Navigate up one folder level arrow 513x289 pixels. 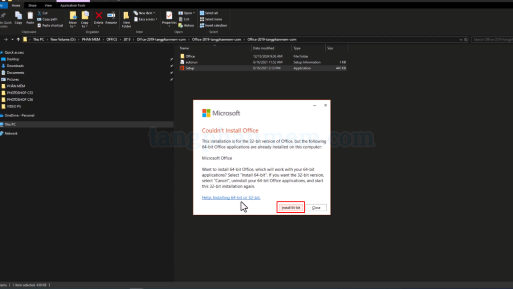tap(19, 39)
